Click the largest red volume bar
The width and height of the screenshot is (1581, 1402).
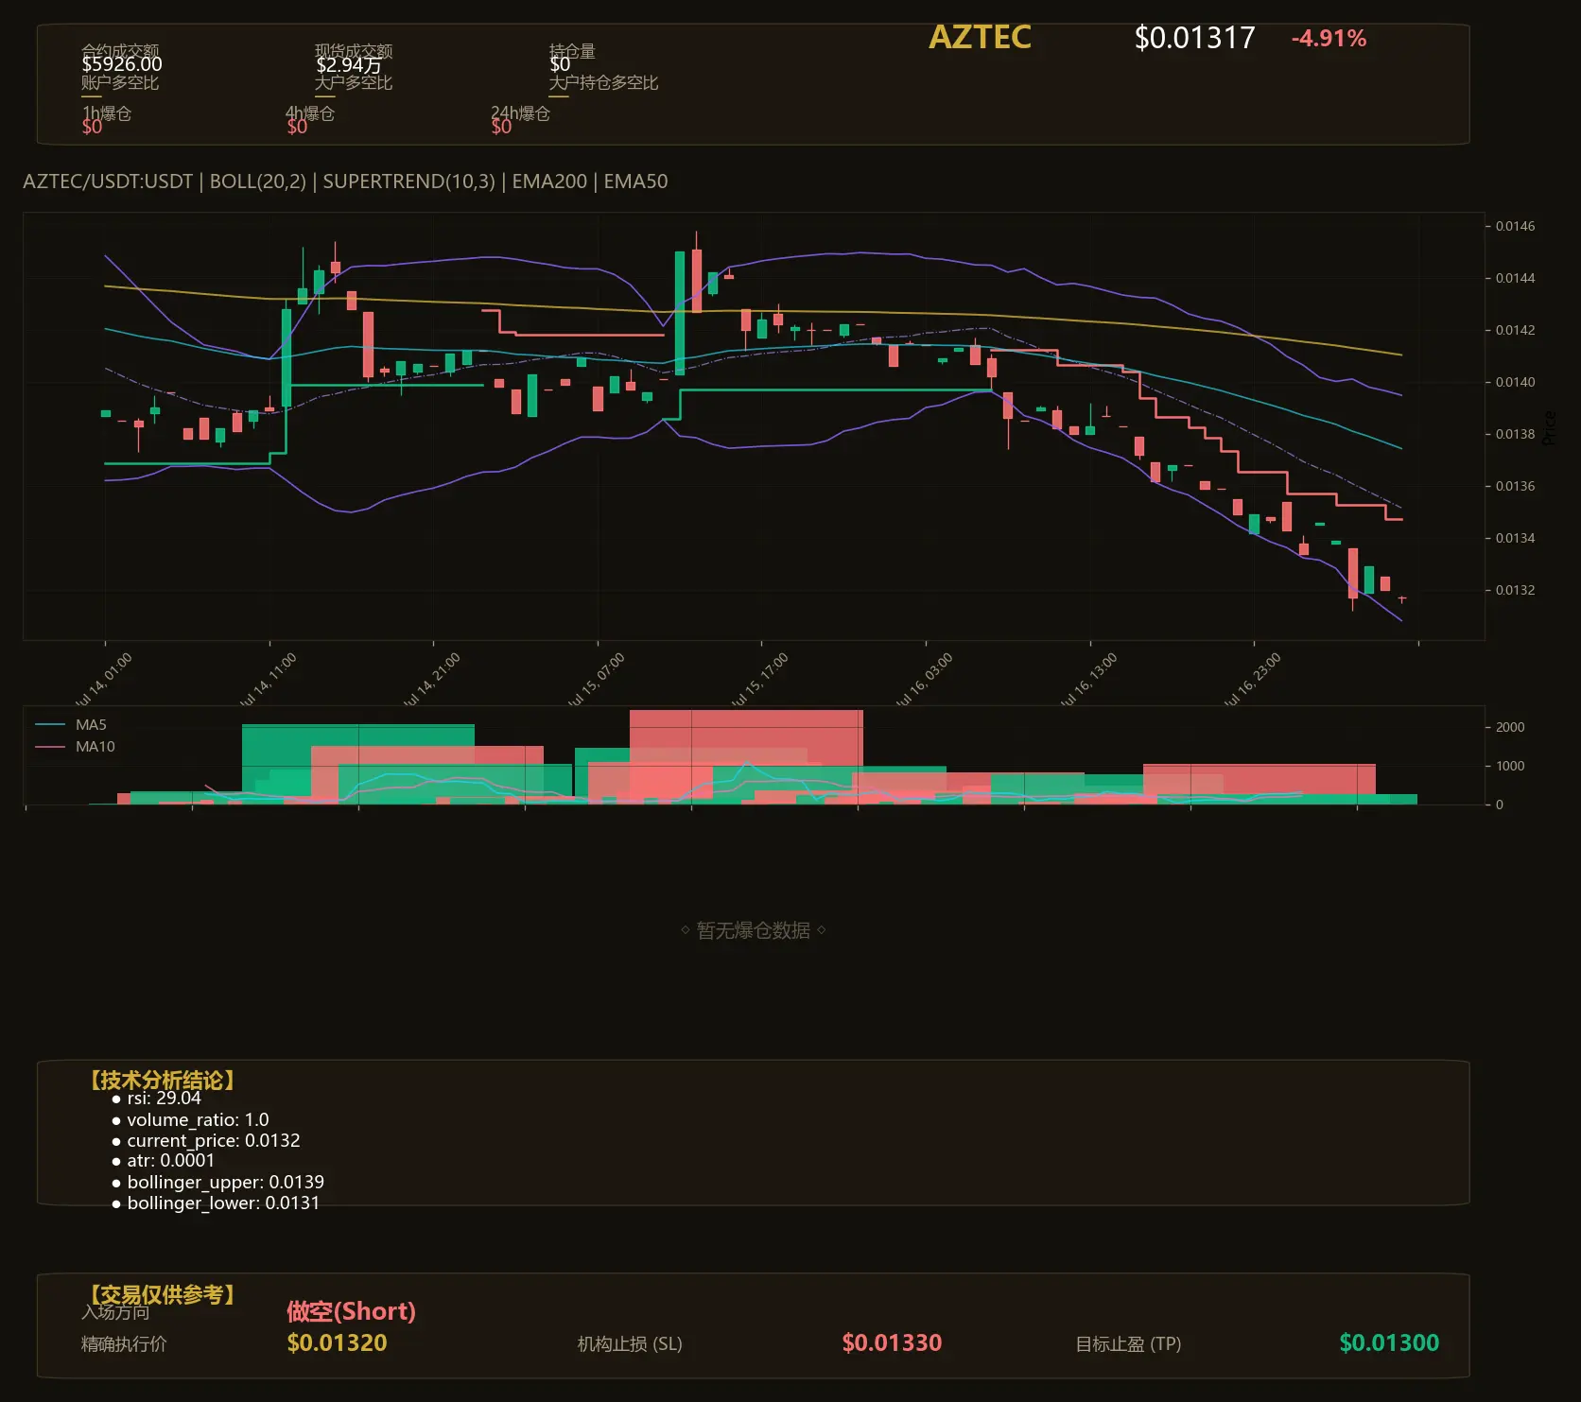click(746, 756)
